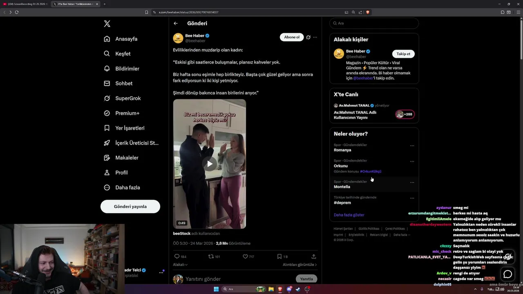
Task: Click Hizmet Şartları footer link
Action: click(x=343, y=229)
